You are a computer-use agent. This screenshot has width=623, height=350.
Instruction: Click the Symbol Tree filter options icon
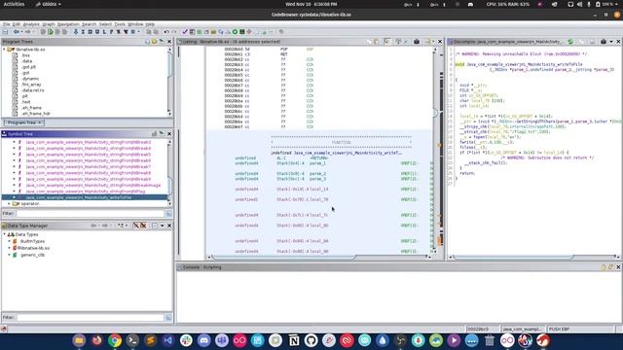[x=168, y=214]
